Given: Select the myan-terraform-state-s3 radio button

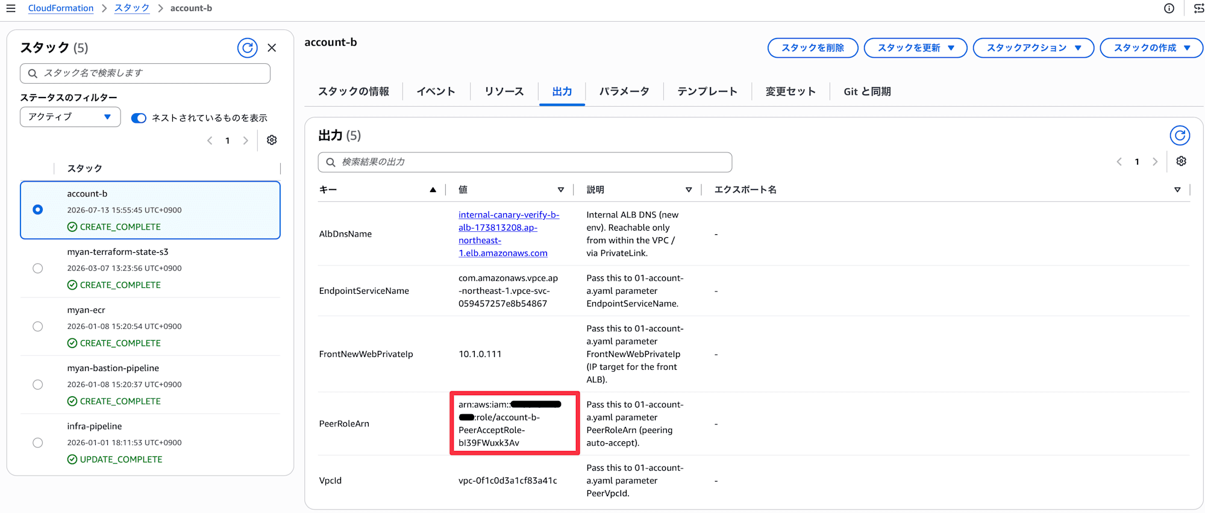Looking at the screenshot, I should click(37, 268).
